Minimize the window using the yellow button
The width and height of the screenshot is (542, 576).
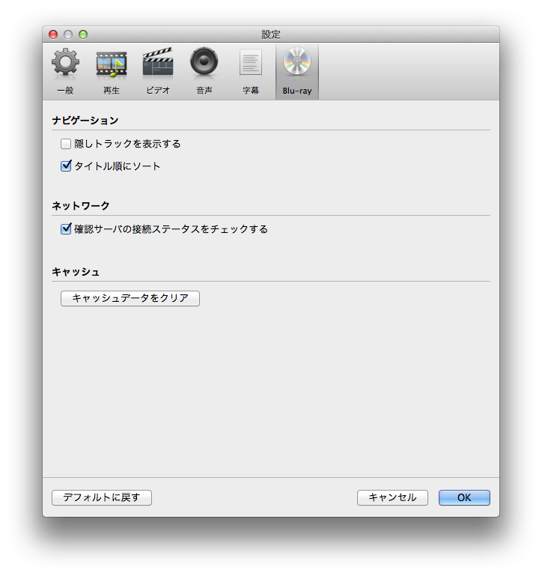68,34
